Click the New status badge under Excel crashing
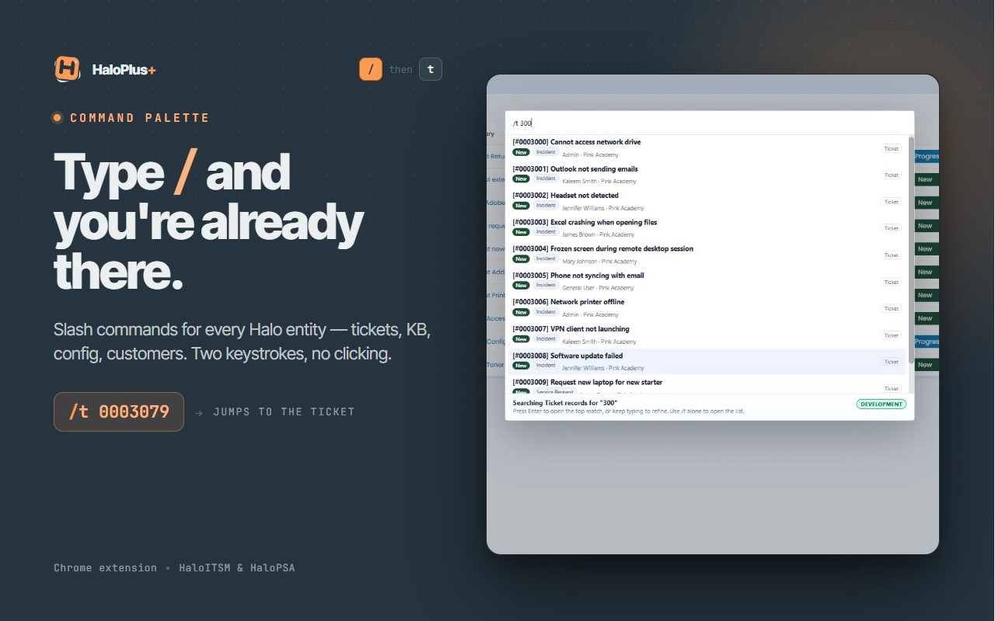Image resolution: width=995 pixels, height=621 pixels. click(521, 232)
